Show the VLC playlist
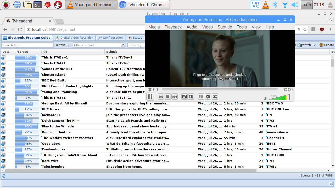 (201, 97)
